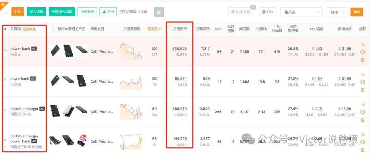Screen dimensions: 370x154
Task: Open the more-options icon for portable charger row
Action: [363, 112]
